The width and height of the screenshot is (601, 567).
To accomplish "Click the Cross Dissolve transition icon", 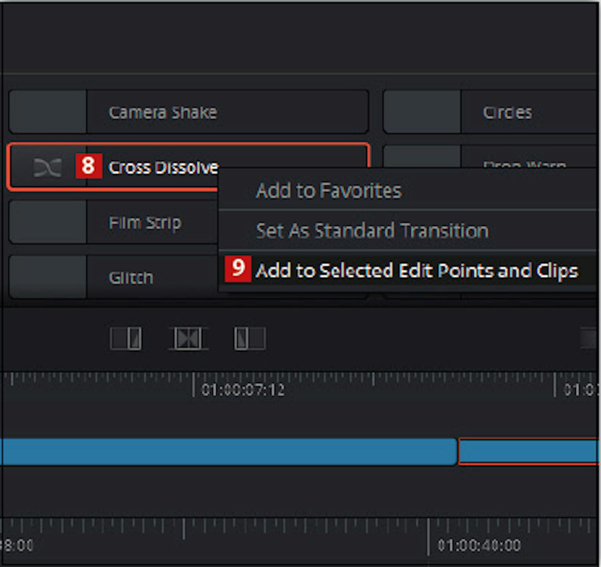I will click(x=48, y=167).
